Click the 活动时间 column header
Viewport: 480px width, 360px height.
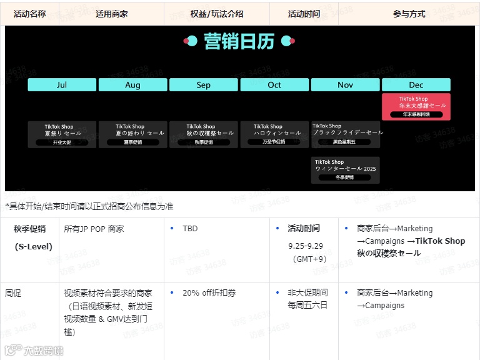point(304,14)
